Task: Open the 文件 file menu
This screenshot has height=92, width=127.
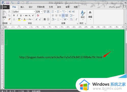Action: [x=5, y=7]
